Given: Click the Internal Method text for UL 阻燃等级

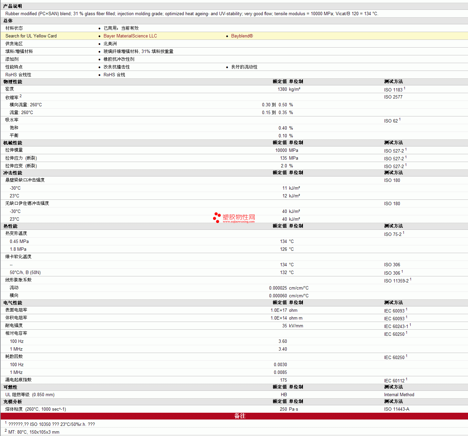Looking at the screenshot, I should point(399,395).
